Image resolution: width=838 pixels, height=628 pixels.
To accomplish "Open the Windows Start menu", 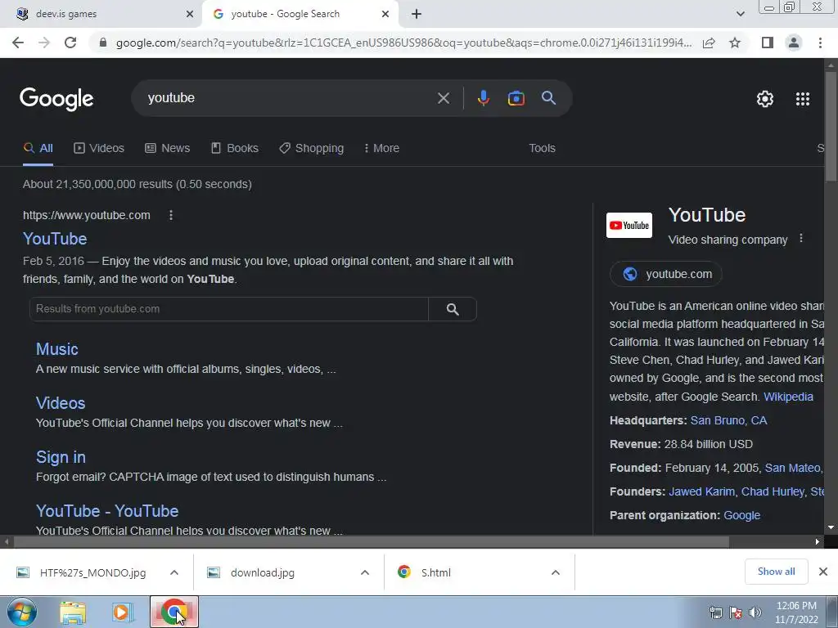I will 21,612.
